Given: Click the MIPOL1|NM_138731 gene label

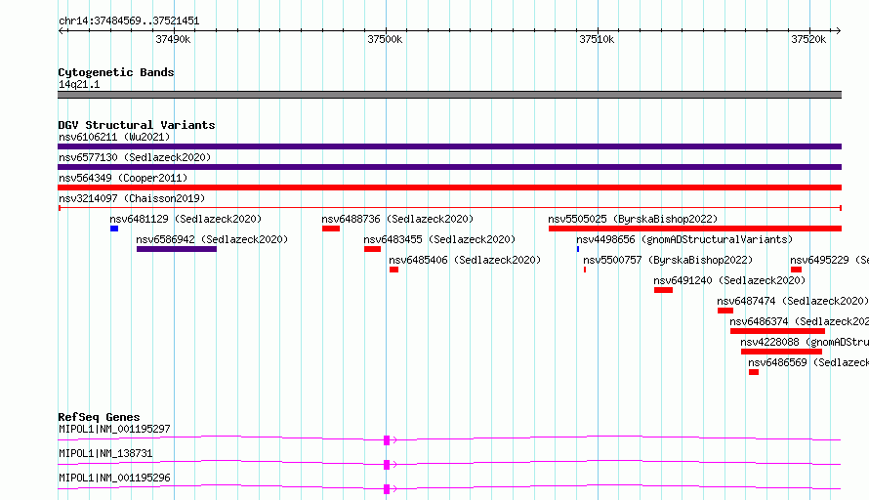Looking at the screenshot, I should tap(105, 453).
